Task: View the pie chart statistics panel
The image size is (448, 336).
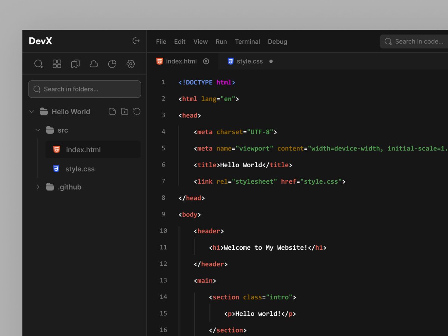Action: 112,63
